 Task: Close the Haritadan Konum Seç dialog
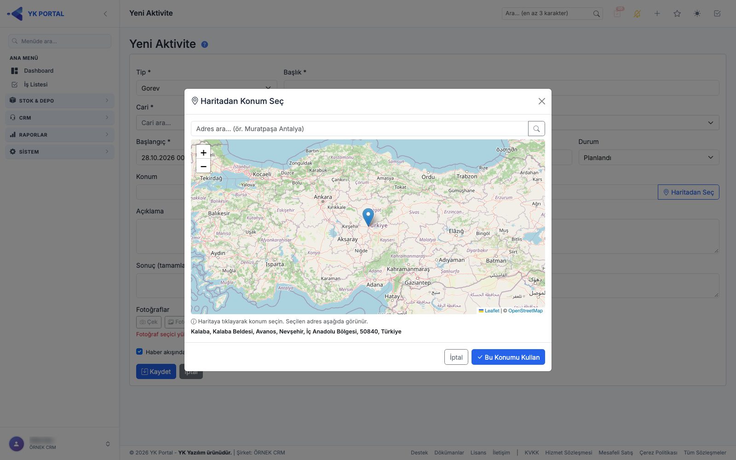click(542, 101)
